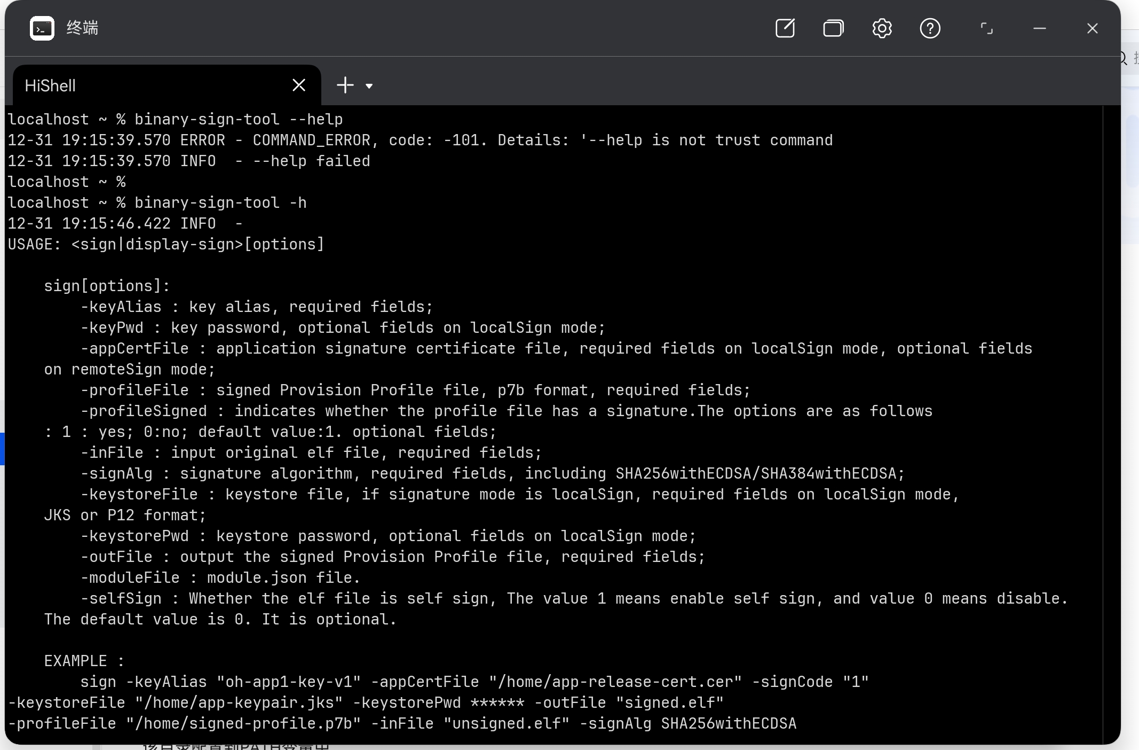Open the settings gear
Screen dimensions: 1139x750
pyautogui.click(x=882, y=28)
